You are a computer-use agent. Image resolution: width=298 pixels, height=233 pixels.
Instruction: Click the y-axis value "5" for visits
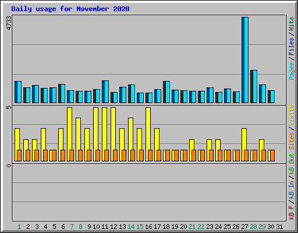point(9,107)
